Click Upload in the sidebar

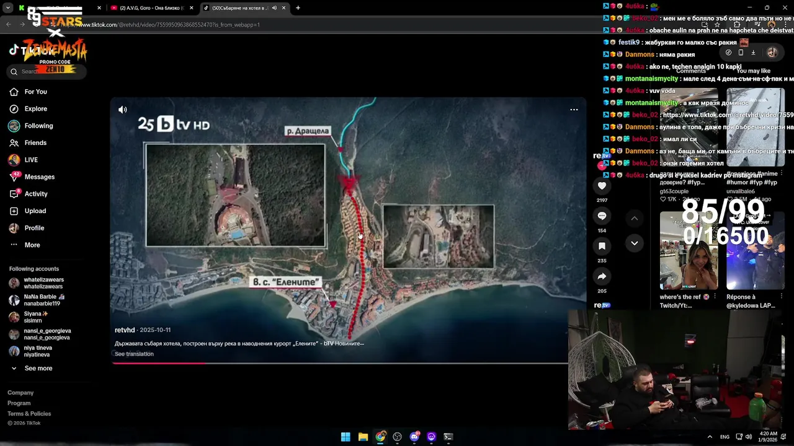tap(28, 211)
